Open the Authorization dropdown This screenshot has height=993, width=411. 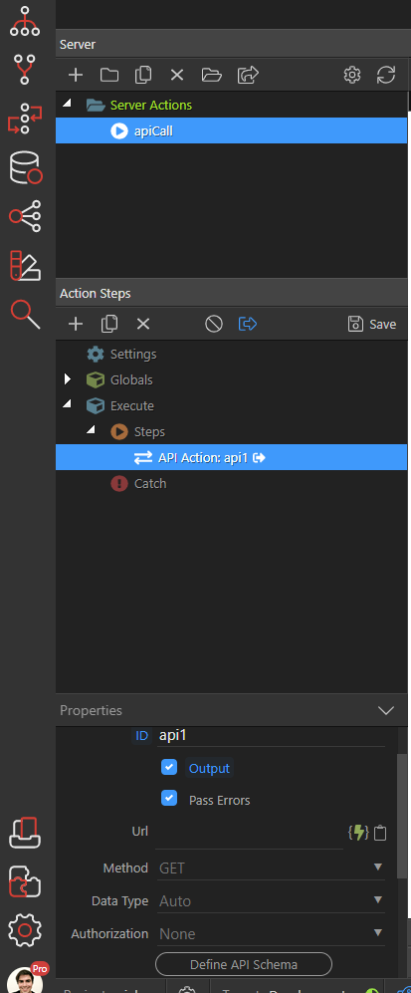pyautogui.click(x=271, y=933)
